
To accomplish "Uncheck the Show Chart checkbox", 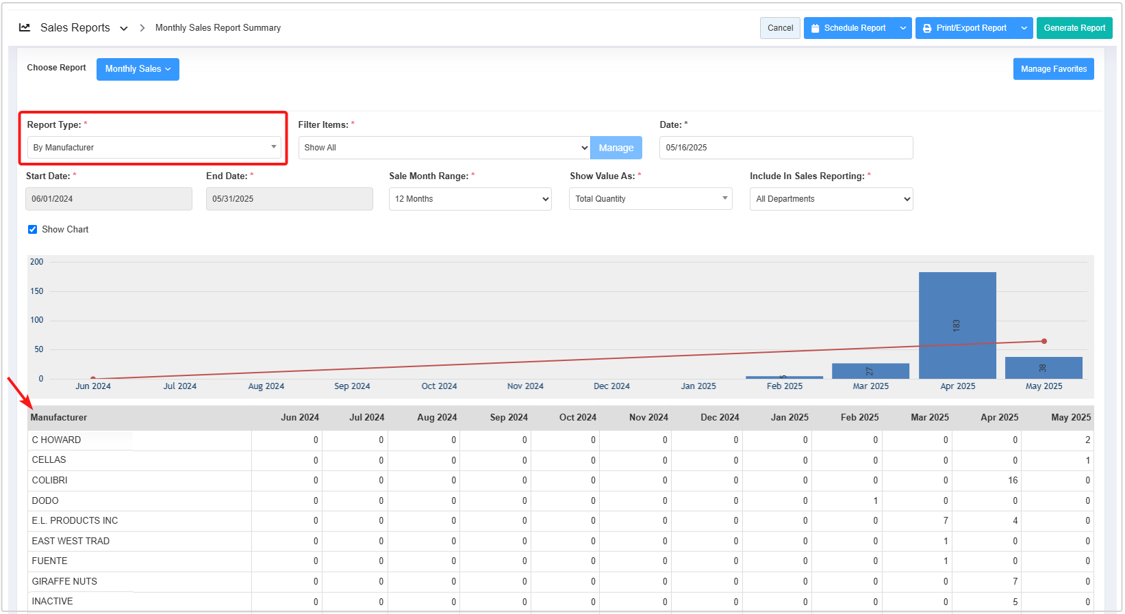I will [32, 229].
